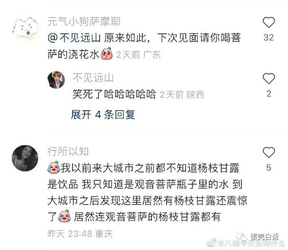The image size is (288, 250).
Task: Like the comment by 行所以知
Action: point(269,152)
